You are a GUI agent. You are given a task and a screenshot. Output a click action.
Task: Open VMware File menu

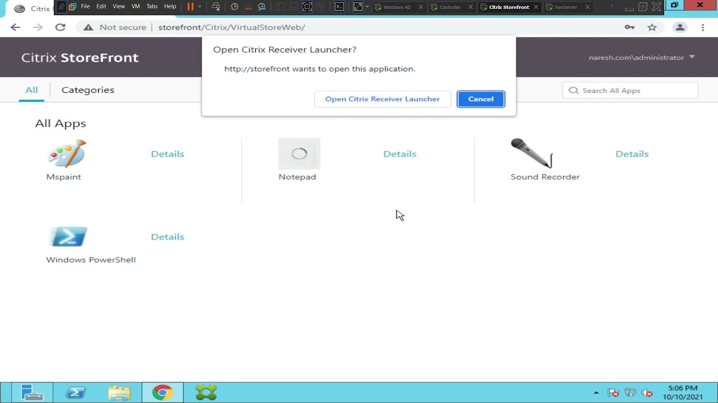tap(85, 7)
